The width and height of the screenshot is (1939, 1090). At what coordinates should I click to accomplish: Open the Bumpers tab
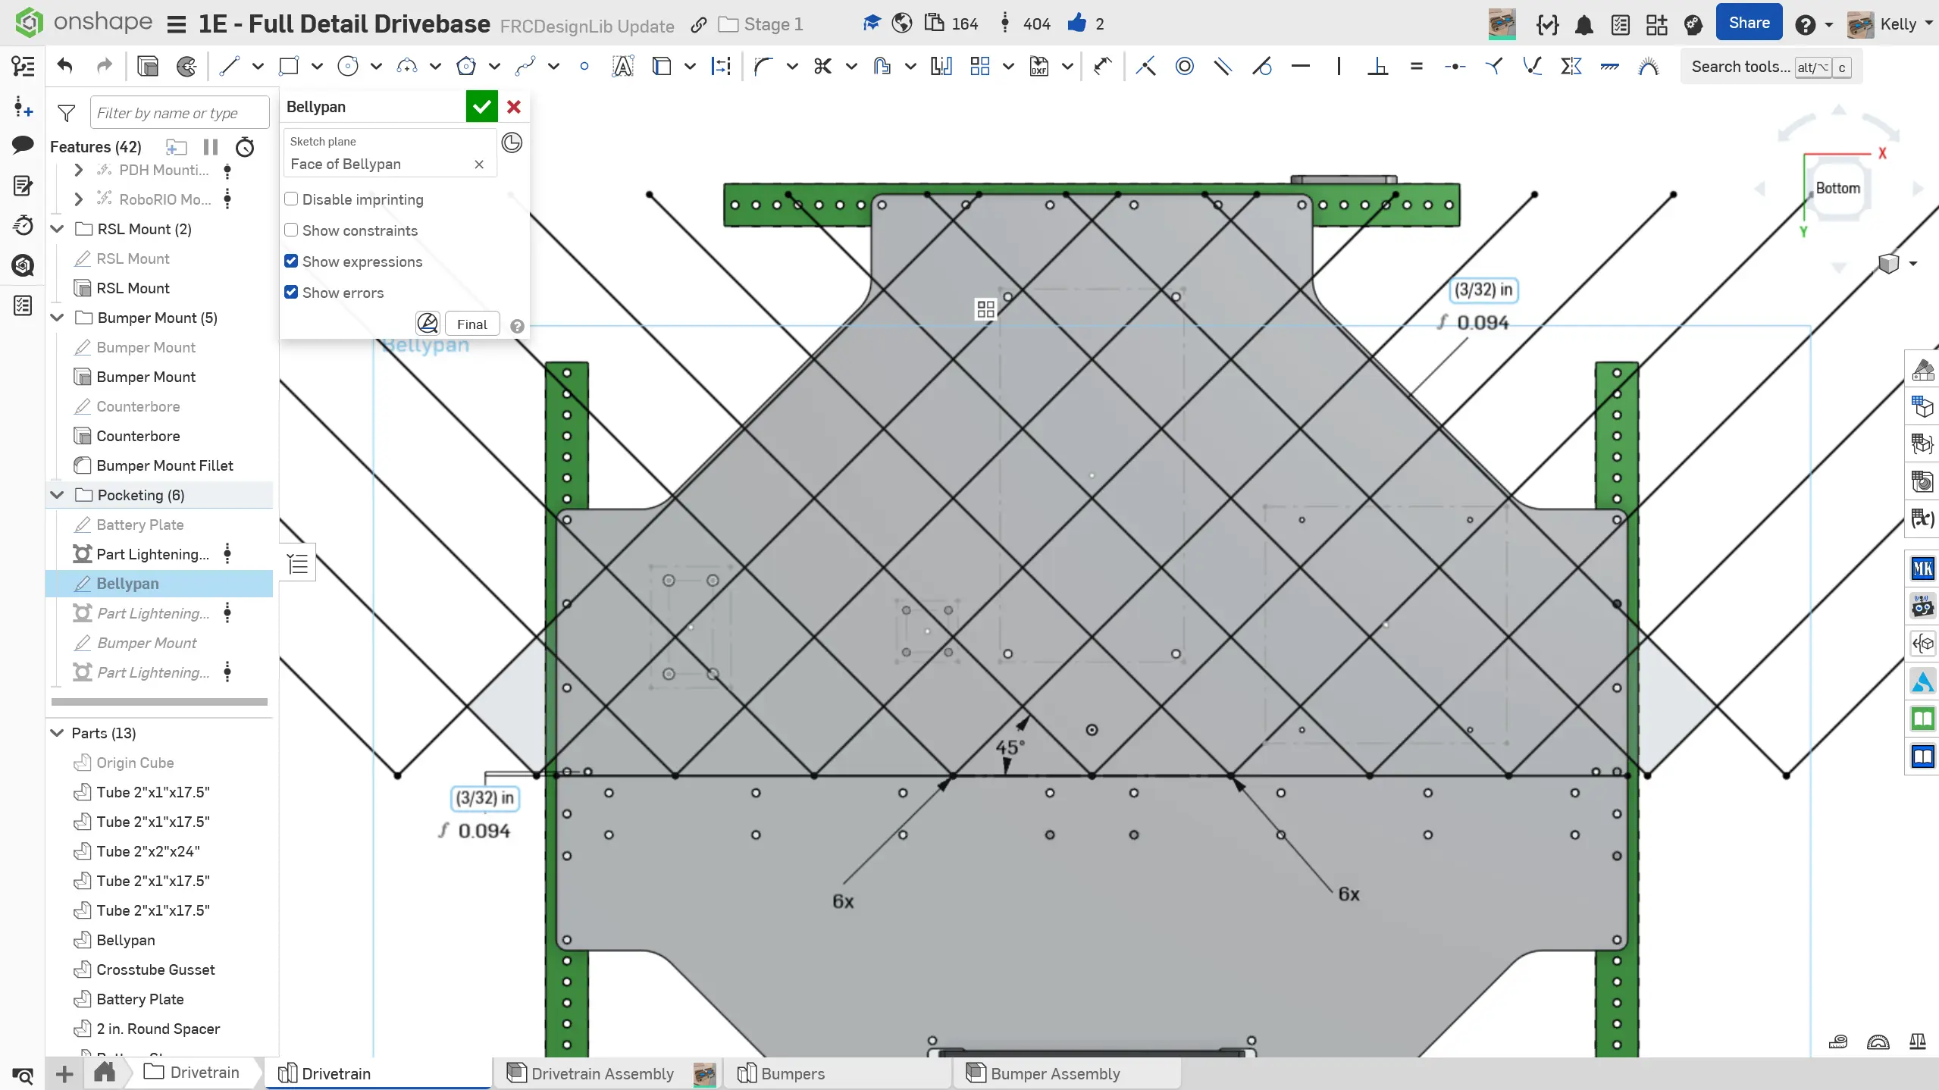coord(792,1073)
